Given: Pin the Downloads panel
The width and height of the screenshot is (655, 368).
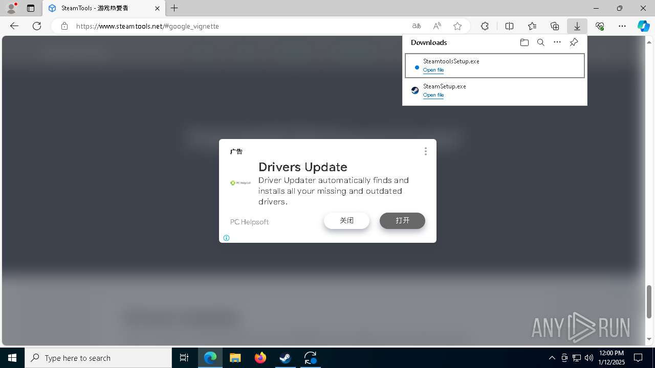Looking at the screenshot, I should click(x=574, y=42).
